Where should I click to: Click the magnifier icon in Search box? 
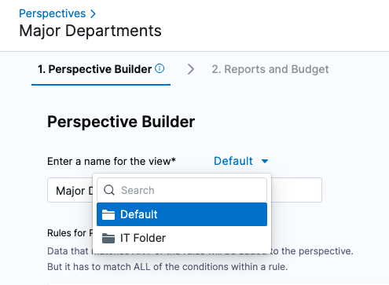109,190
